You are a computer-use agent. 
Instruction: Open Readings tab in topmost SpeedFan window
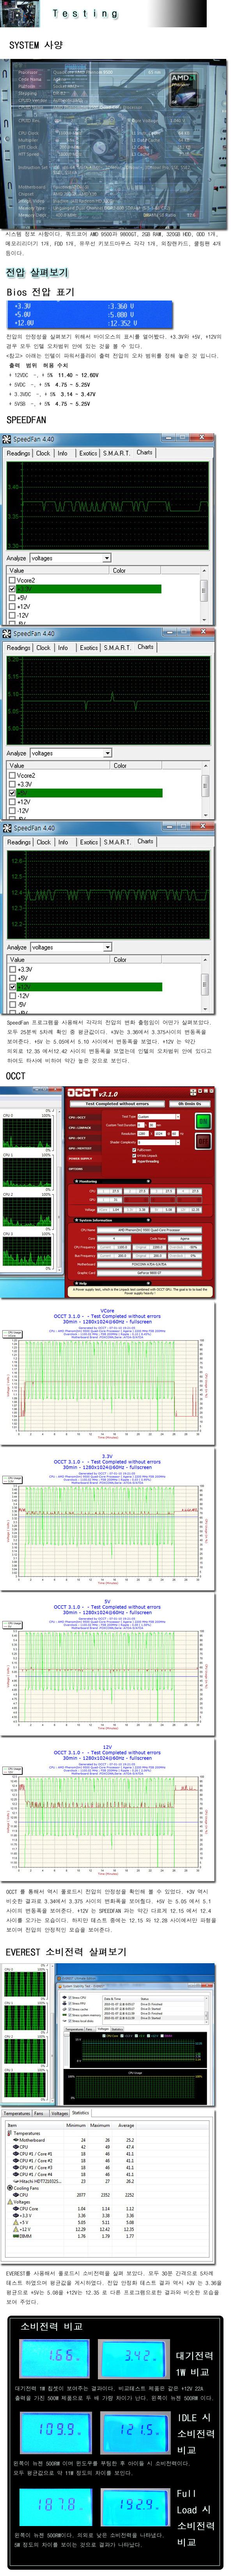pyautogui.click(x=18, y=453)
